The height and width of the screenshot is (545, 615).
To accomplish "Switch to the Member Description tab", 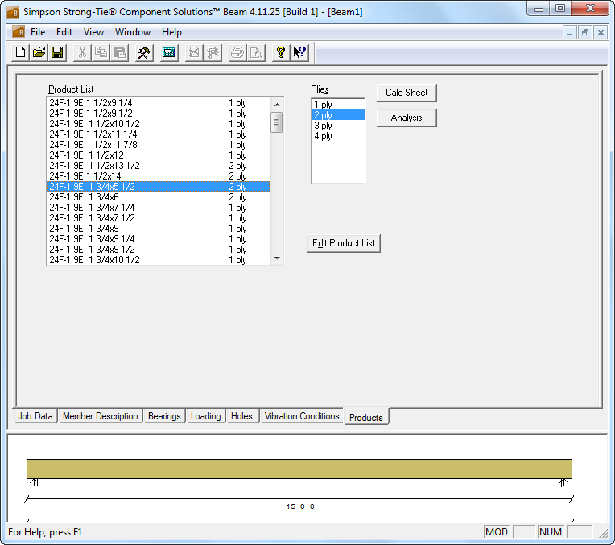I will pyautogui.click(x=101, y=416).
